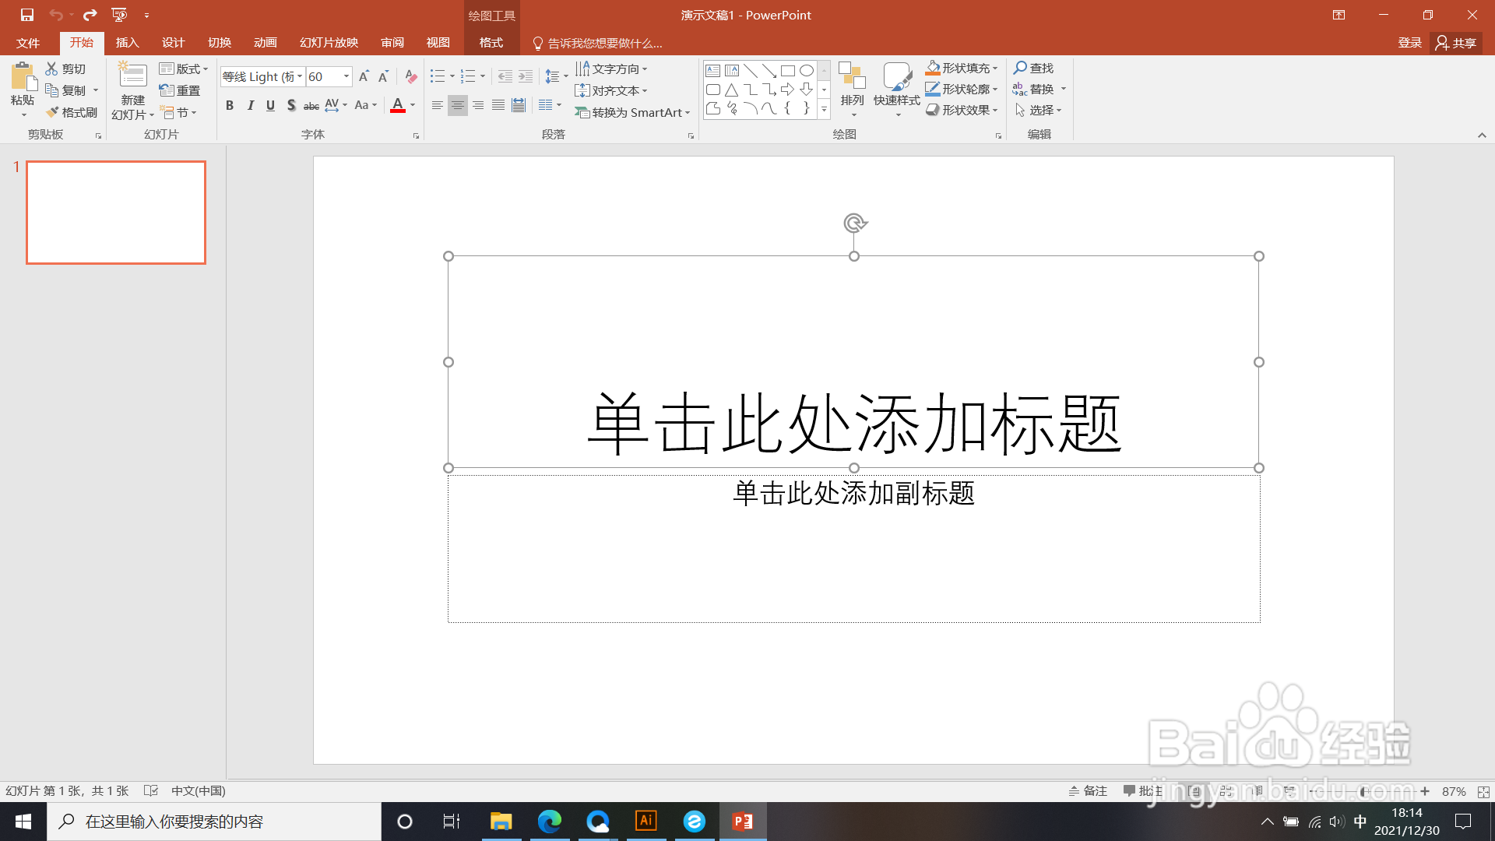Expand the shapes gallery with its arrow

(824, 110)
